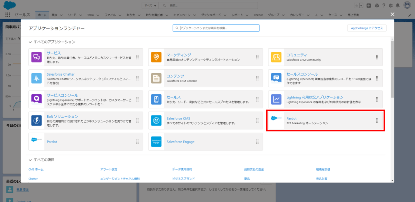Open the ビジネスブランド item link

point(184,179)
